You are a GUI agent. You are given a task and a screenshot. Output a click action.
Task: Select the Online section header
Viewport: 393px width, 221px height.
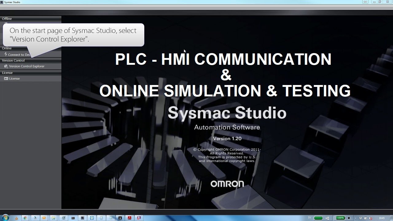click(x=7, y=48)
